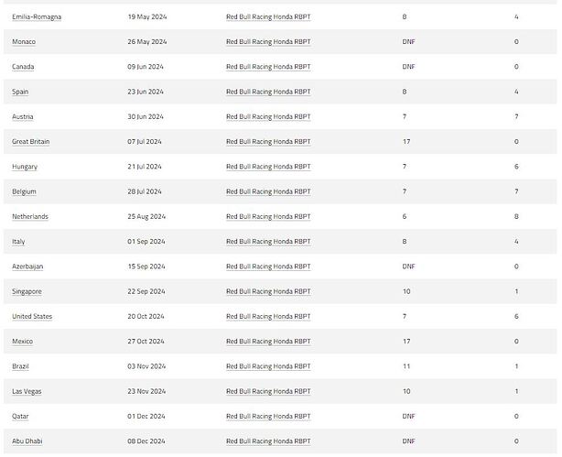Click the Italy race link
The width and height of the screenshot is (562, 457).
click(x=18, y=242)
